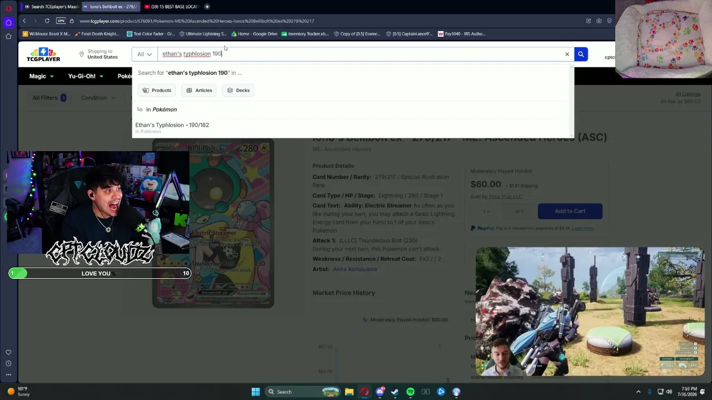Toggle the VPN badge in address bar

point(61,21)
